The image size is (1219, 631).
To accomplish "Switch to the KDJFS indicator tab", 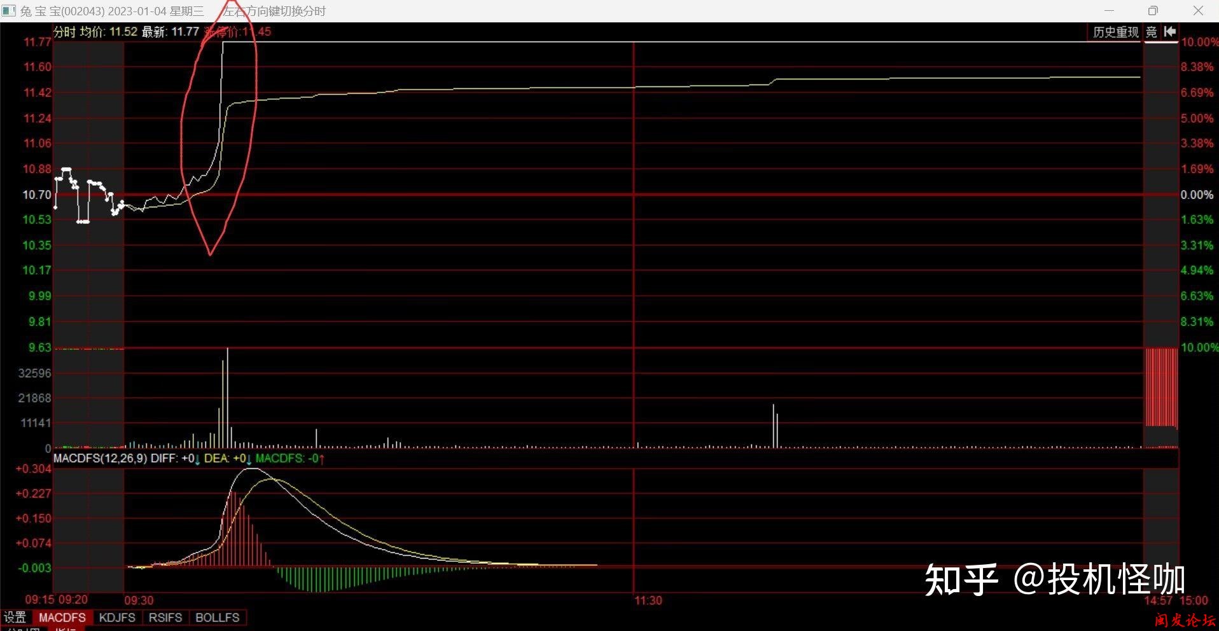I will pos(117,618).
